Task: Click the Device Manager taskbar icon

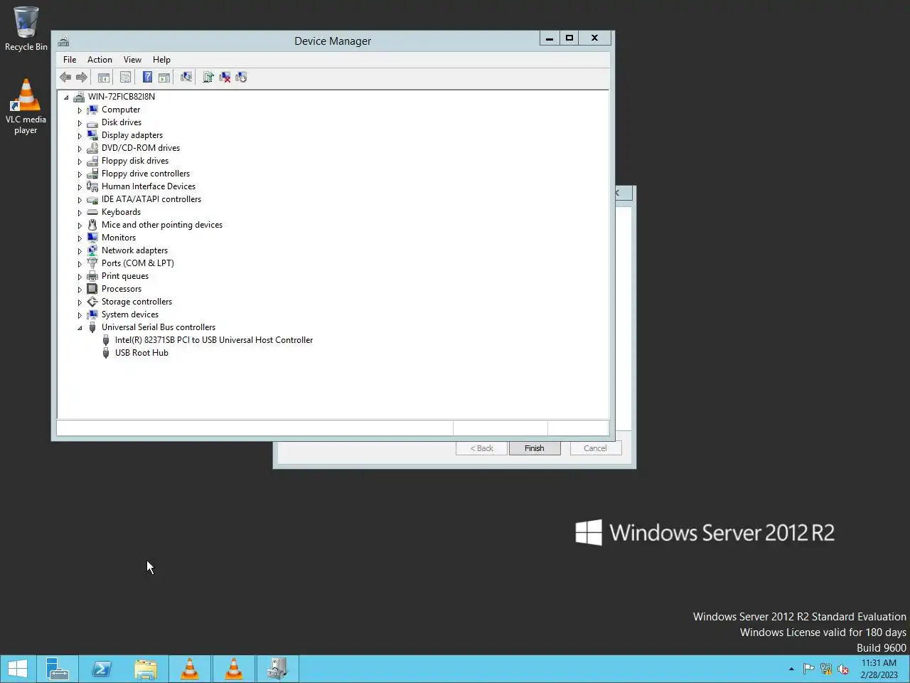Action: click(x=277, y=669)
